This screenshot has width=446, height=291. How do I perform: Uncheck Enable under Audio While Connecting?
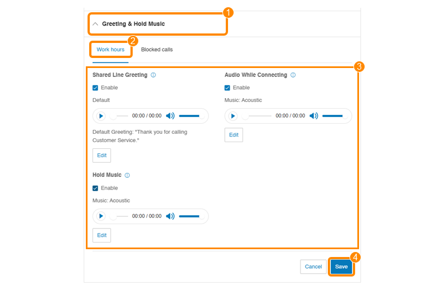tap(227, 88)
